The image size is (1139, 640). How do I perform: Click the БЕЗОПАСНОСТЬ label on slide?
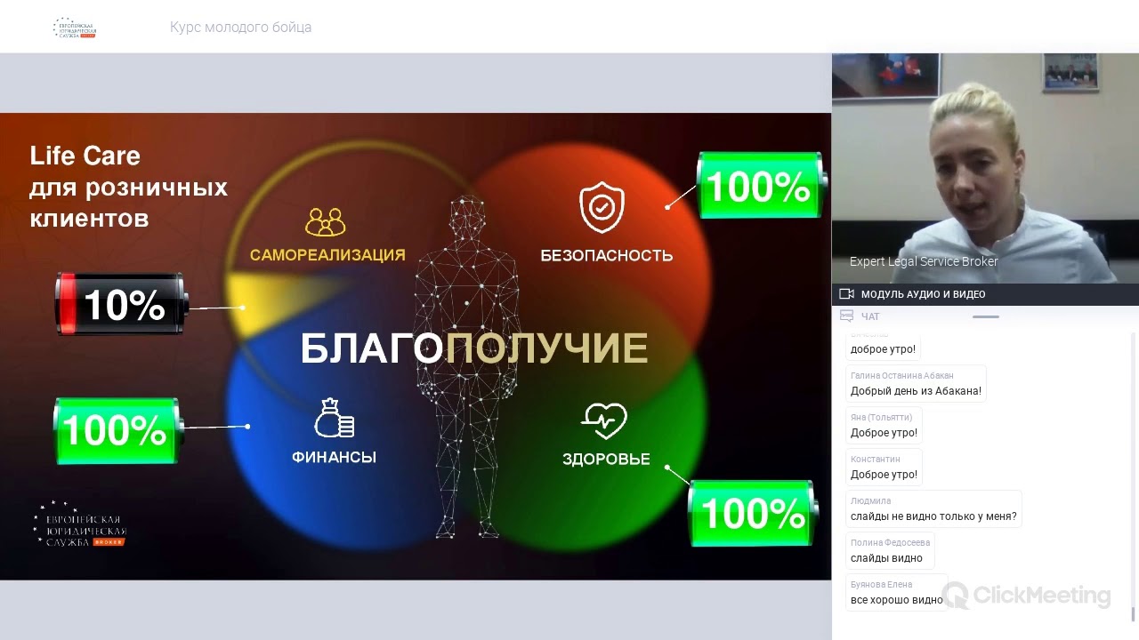607,256
